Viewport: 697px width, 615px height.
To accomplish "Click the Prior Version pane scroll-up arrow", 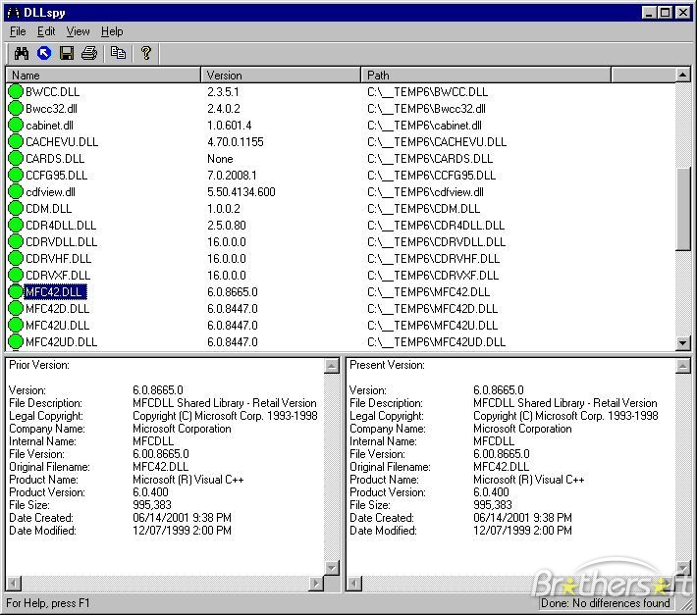I will pyautogui.click(x=332, y=366).
